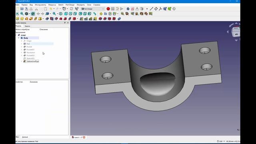
Task: Click the green sub-shape binder icon
Action: [170, 9]
